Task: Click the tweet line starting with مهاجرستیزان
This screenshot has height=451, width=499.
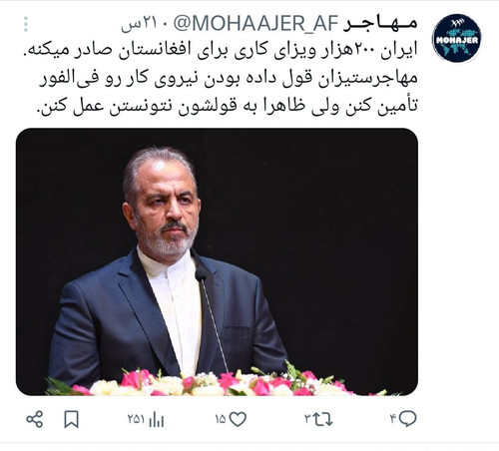Action: 229,79
